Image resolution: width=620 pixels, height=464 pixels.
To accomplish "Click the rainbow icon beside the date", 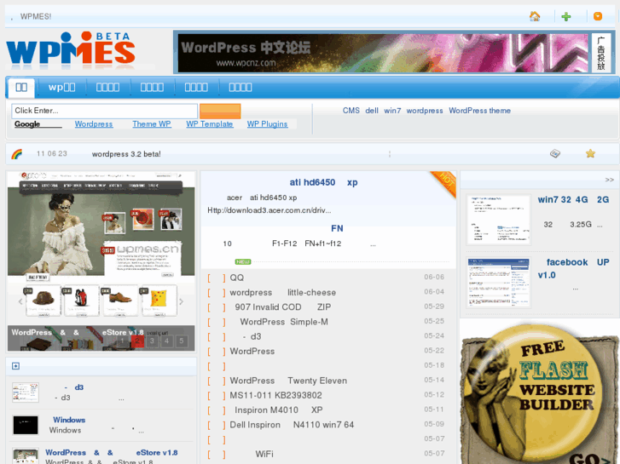I will point(16,154).
